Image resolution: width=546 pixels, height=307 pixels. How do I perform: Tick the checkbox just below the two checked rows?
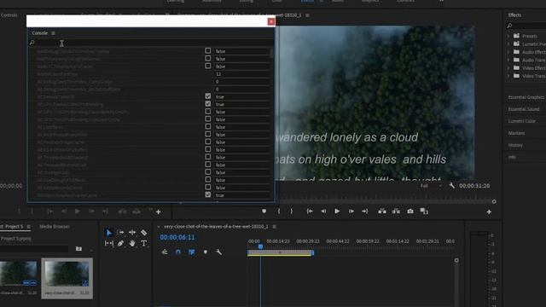coord(208,112)
